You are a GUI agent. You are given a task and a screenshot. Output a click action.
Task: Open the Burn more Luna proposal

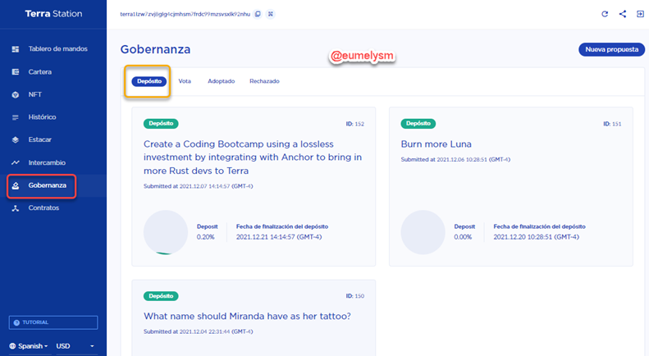coord(436,144)
